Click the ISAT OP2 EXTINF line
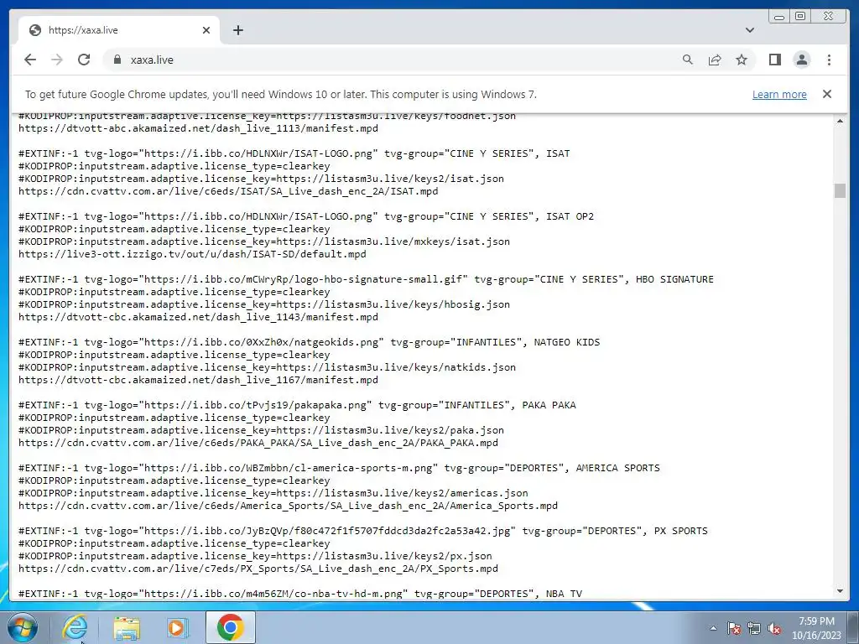 pyautogui.click(x=305, y=216)
